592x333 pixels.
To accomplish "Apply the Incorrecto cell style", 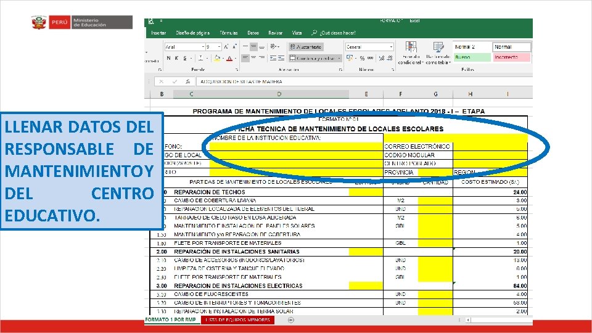I will pos(511,57).
